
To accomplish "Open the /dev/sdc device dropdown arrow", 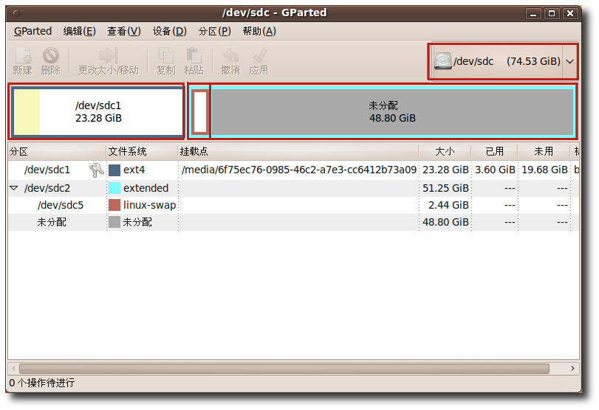I will click(569, 61).
